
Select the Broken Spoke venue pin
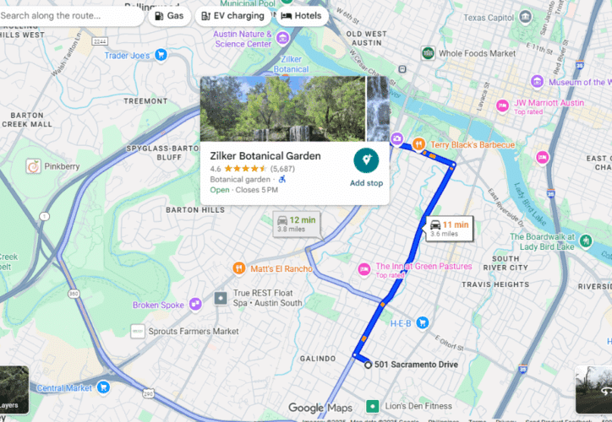(x=195, y=304)
